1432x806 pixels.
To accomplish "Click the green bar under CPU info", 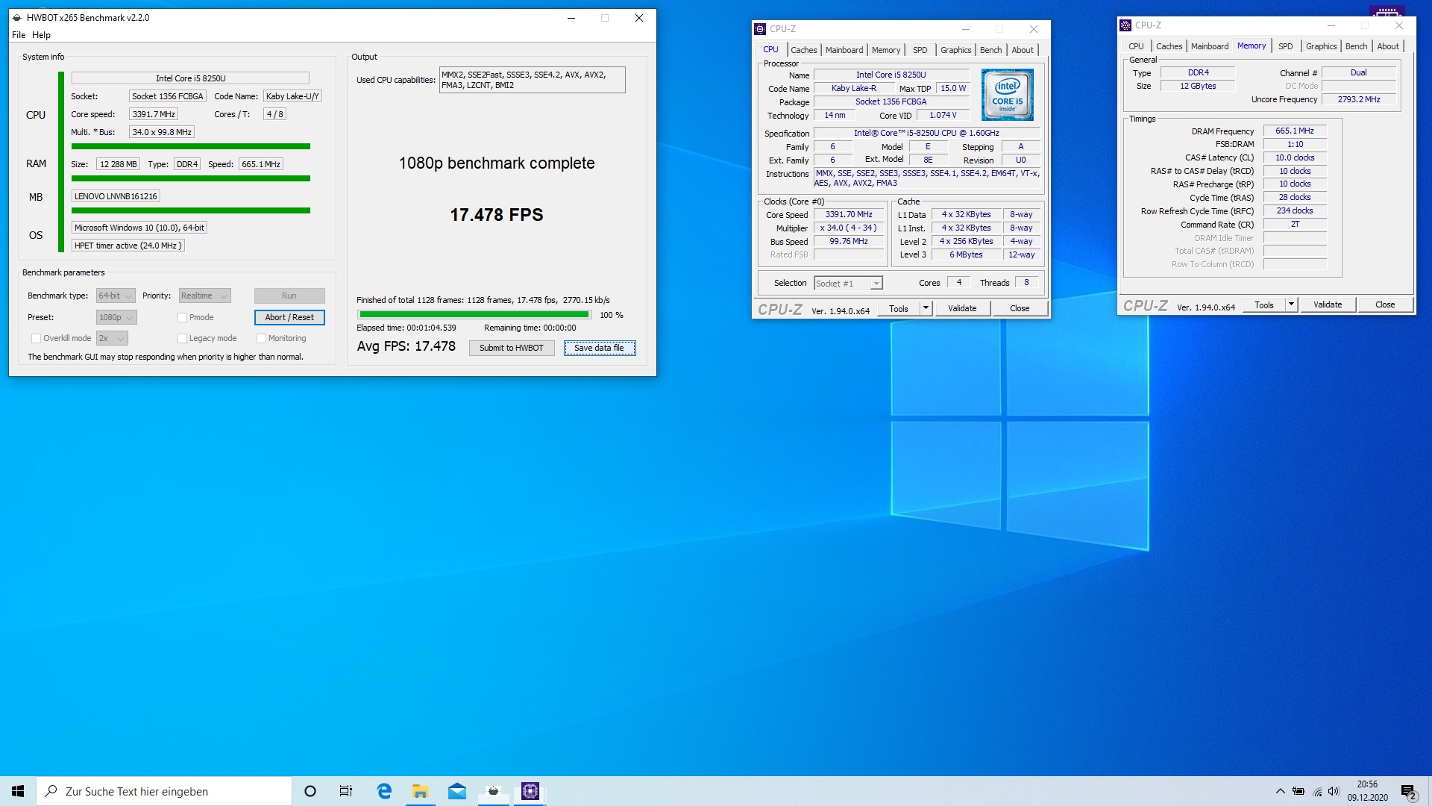I will (x=191, y=146).
